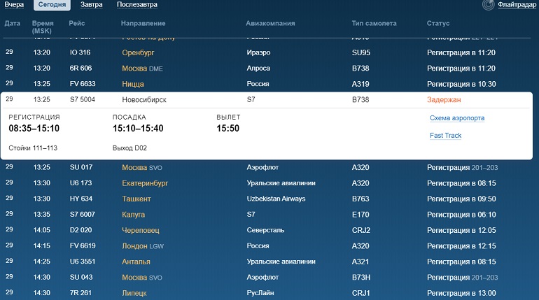Click the E170 aircraft type
Viewport: 539px width, 300px height.
tap(360, 215)
